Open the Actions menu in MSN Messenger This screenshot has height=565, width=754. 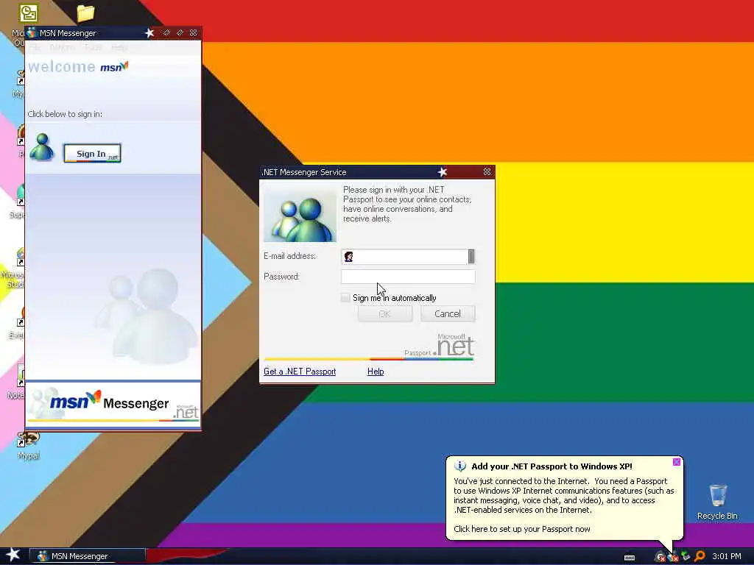pyautogui.click(x=62, y=47)
